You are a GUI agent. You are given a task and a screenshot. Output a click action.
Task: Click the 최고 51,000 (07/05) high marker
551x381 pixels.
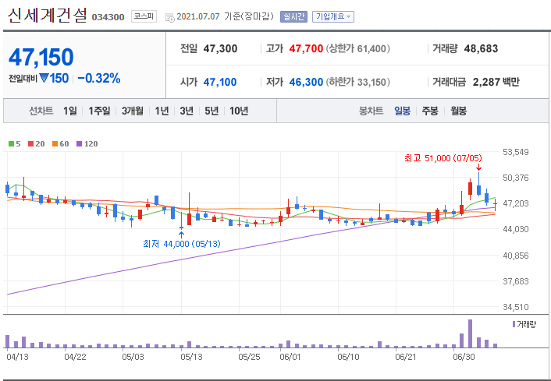click(x=443, y=158)
